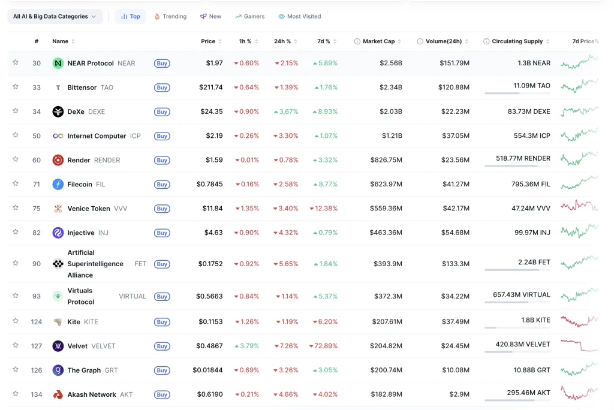
Task: Click the Bittensor TAO logo icon
Action: point(58,88)
